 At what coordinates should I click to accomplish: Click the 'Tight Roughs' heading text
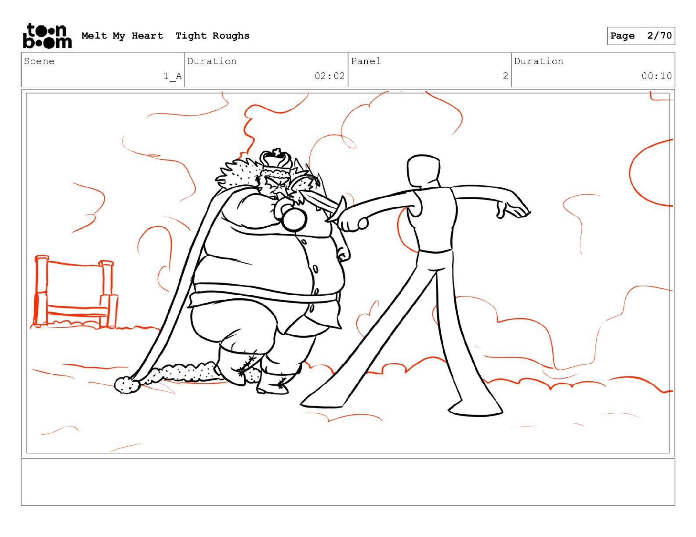point(212,36)
